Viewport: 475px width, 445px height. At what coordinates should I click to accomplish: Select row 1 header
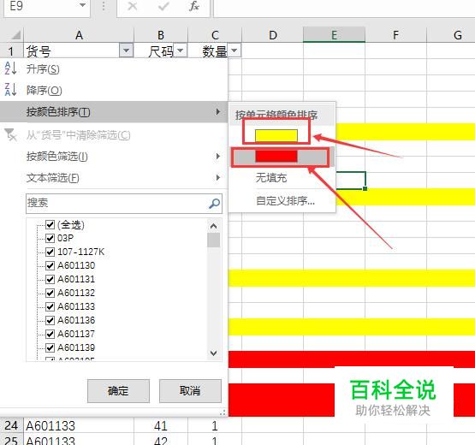pos(11,50)
